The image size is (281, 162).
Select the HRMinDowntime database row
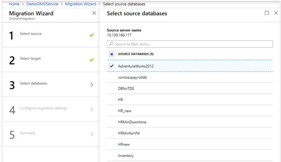(x=132, y=122)
